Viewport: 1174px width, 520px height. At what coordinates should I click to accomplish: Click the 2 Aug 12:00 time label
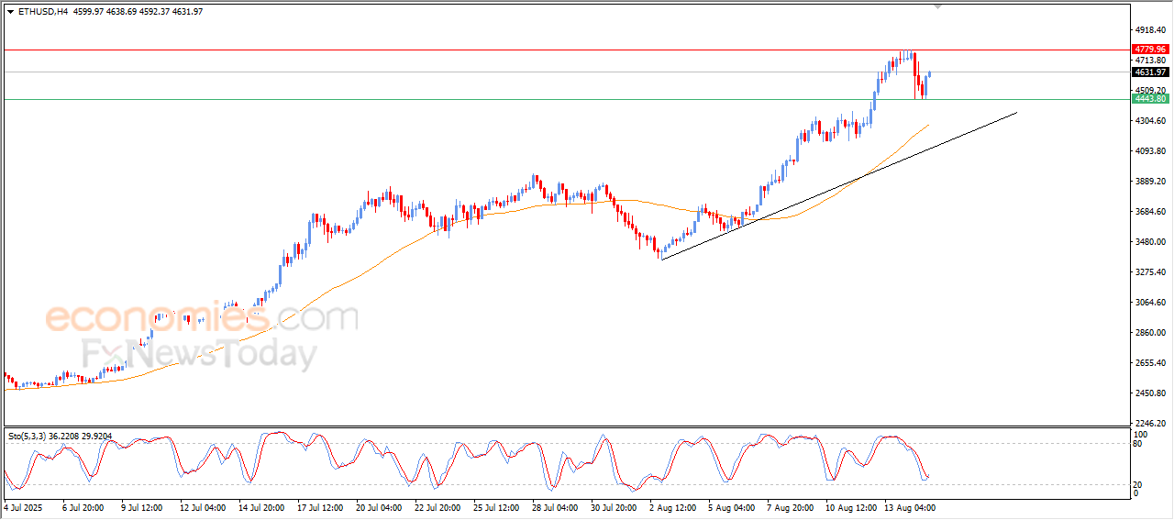672,507
